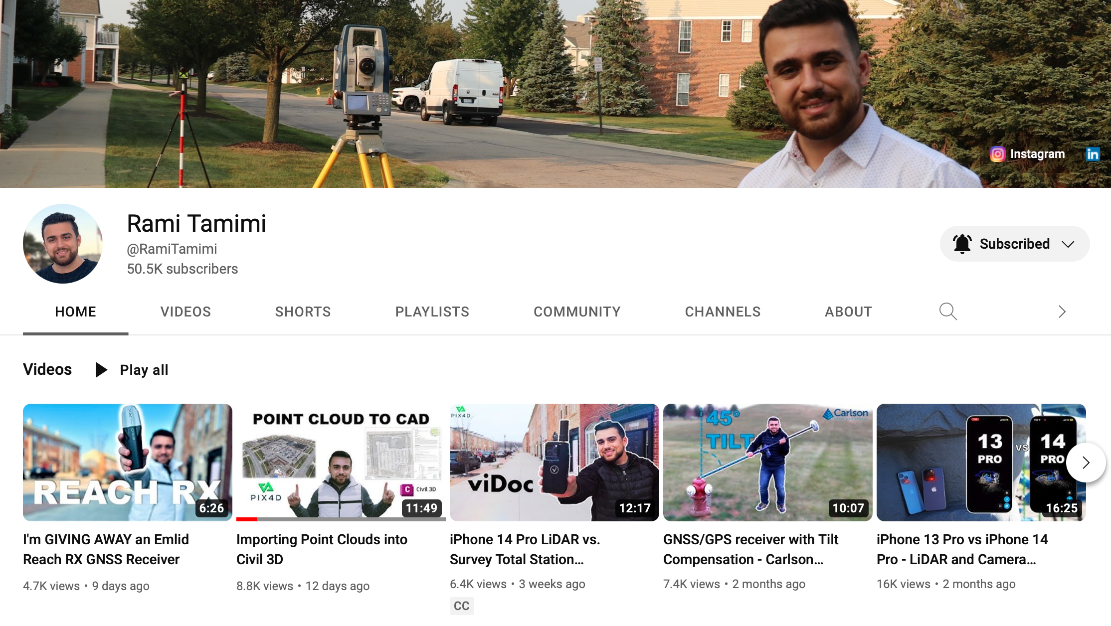Open the Point Cloud to CAD thumbnail

point(341,463)
